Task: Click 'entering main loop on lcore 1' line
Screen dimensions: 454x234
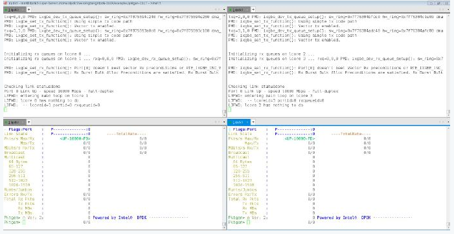Action: (46, 96)
